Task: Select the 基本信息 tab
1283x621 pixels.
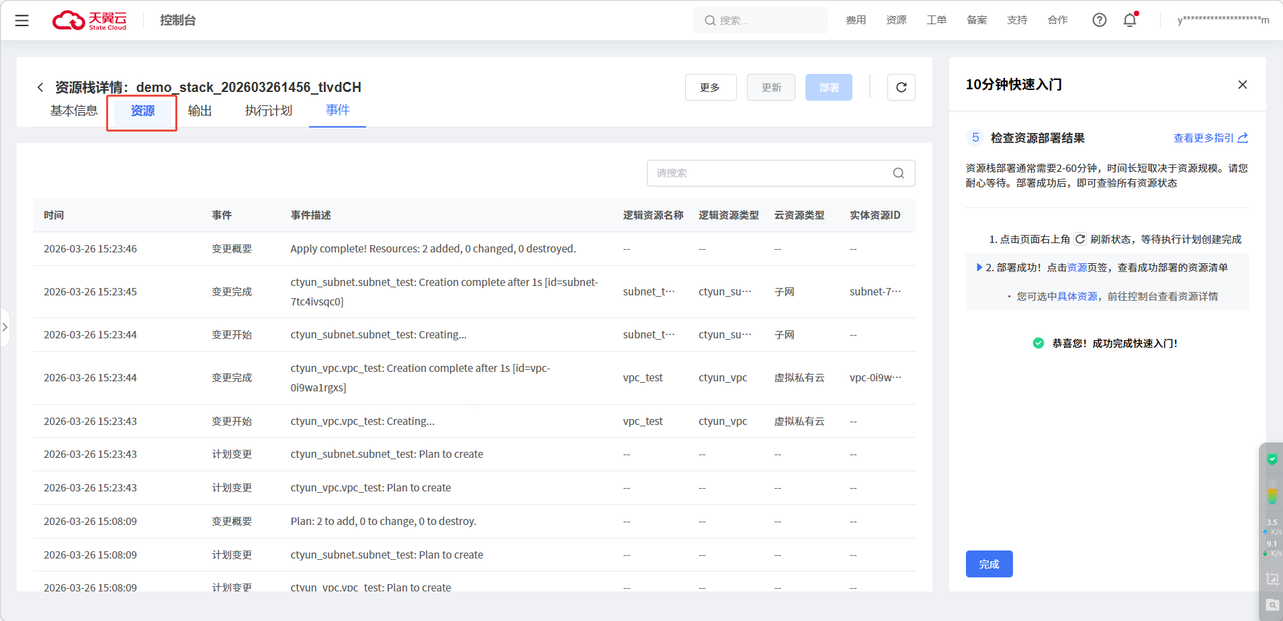Action: tap(74, 111)
